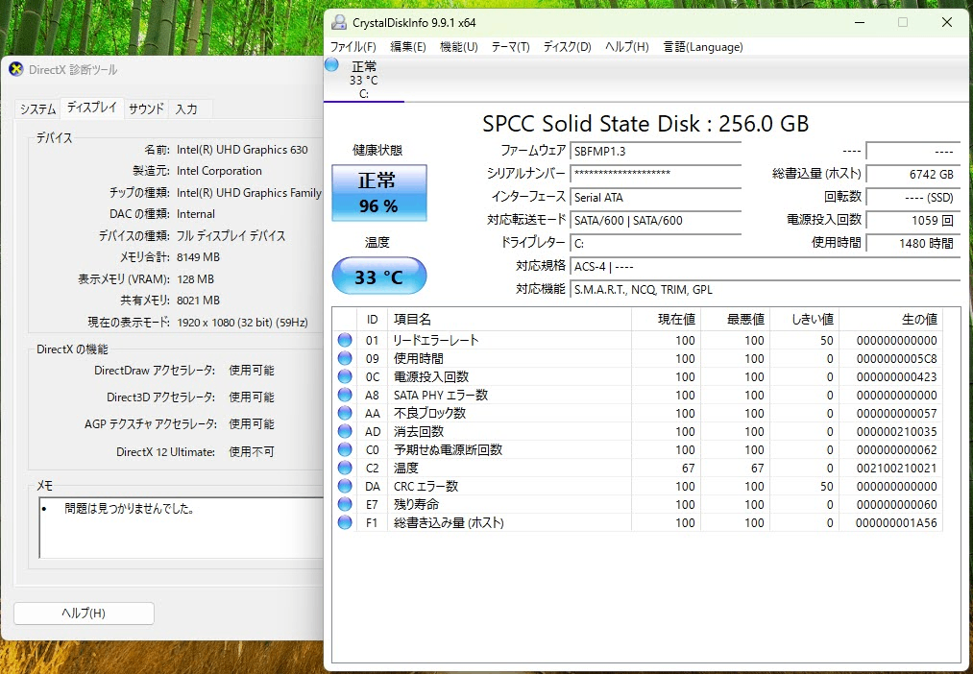This screenshot has height=674, width=973.
Task: Click the 1920 x 1080 (32 bit) (59Hz) display mode
Action: [x=242, y=323]
